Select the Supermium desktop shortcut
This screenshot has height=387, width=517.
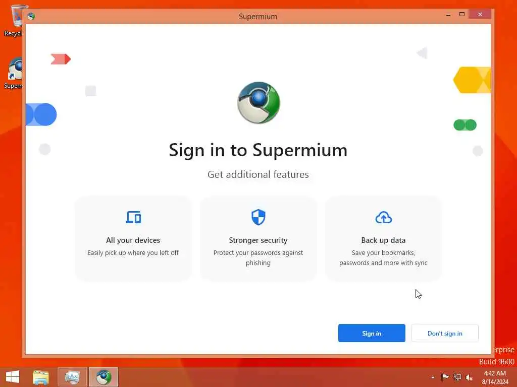coord(14,73)
